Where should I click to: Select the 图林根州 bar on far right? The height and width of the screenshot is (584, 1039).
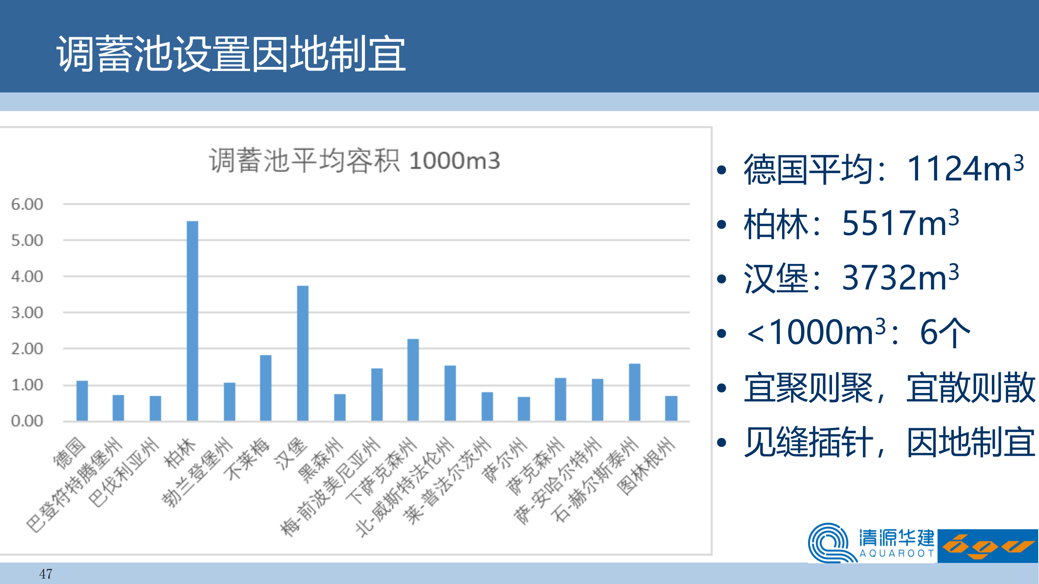[671, 408]
